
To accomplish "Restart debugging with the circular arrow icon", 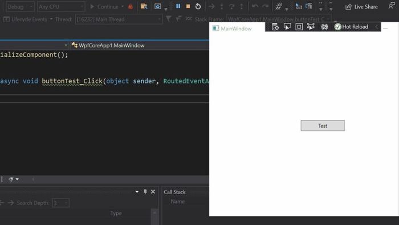I will coord(198,6).
